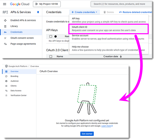The width and height of the screenshot is (154, 140).
Task: Click the OAuth consent screen icon
Action: coord(5,38)
